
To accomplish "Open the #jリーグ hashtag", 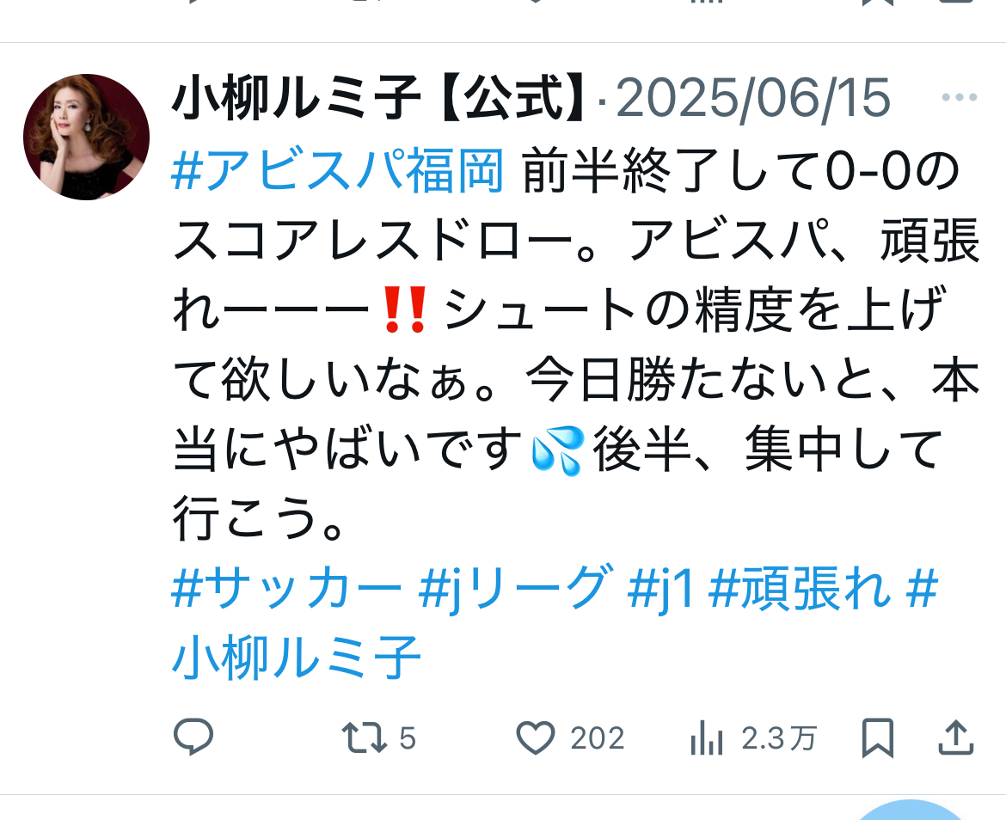I will (x=515, y=589).
